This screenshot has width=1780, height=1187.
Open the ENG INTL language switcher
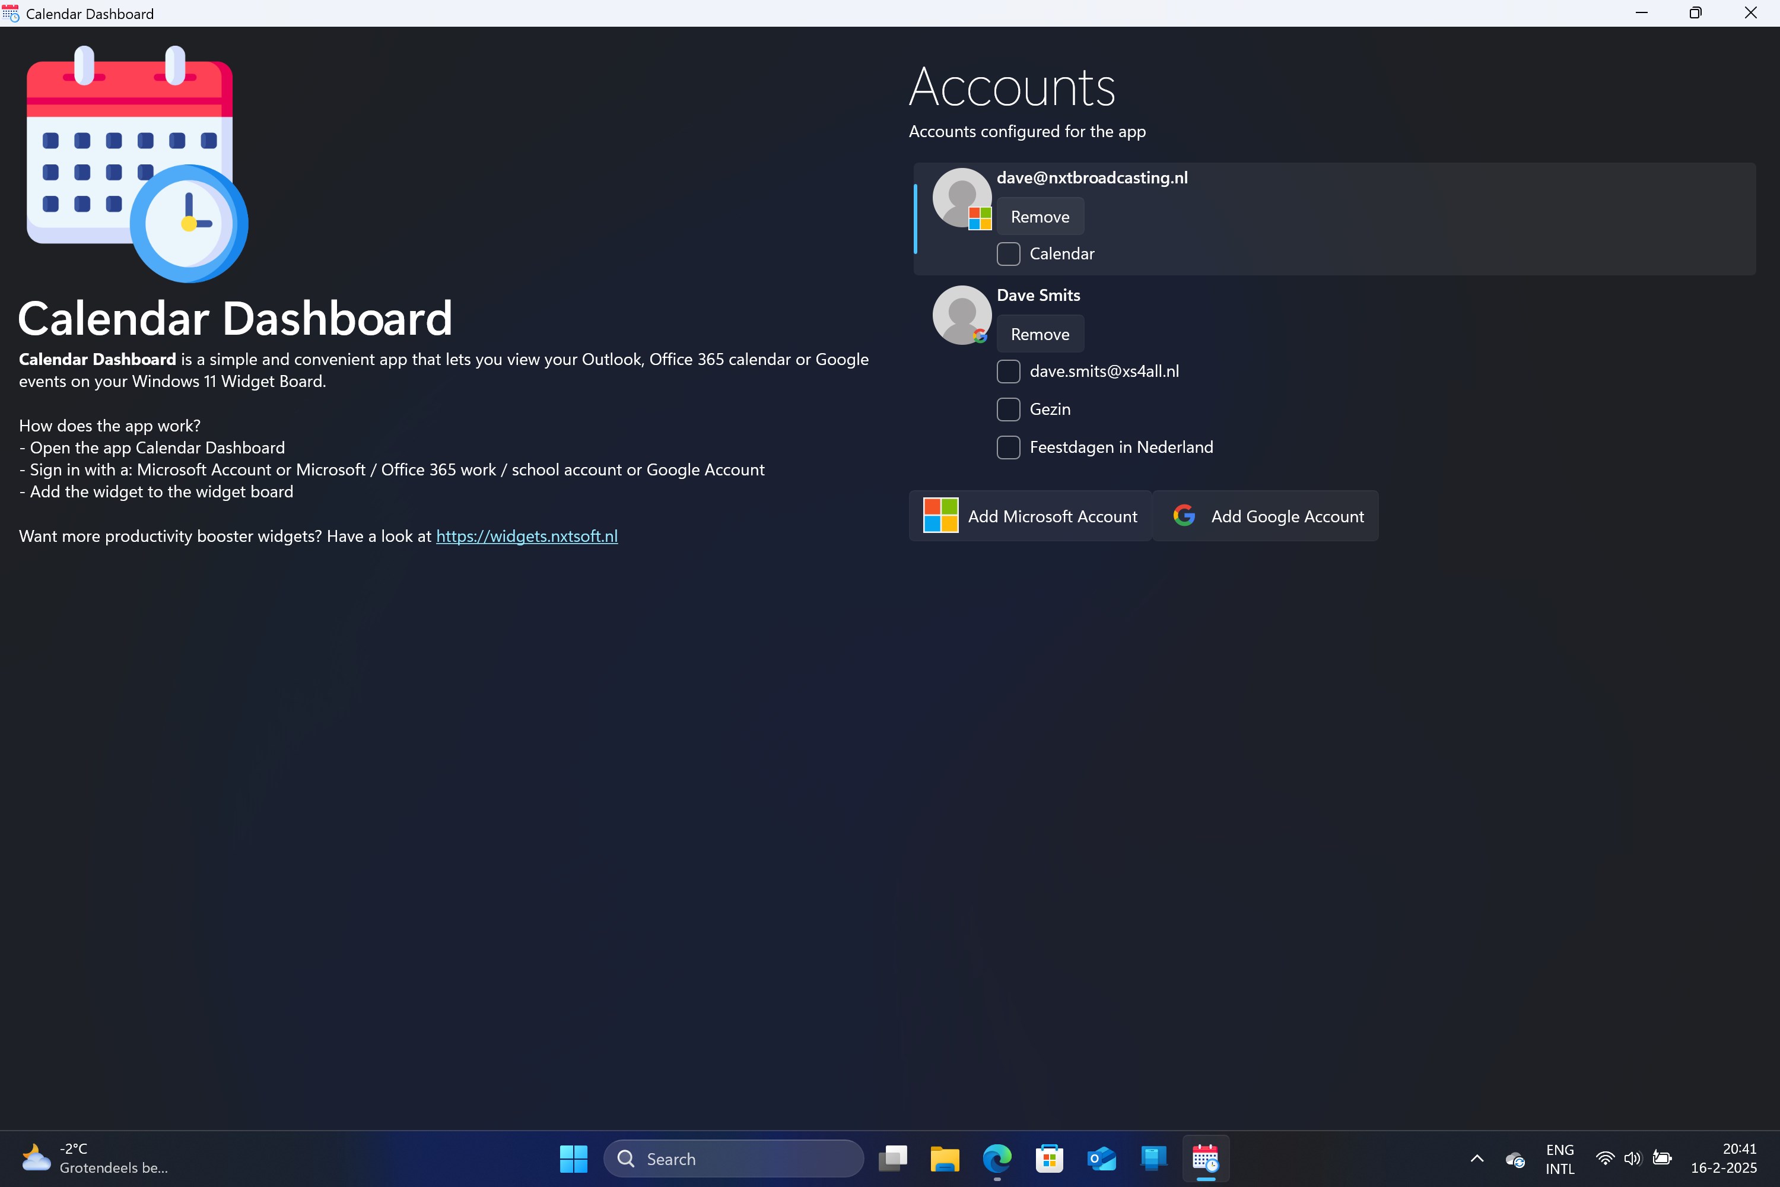(1560, 1159)
